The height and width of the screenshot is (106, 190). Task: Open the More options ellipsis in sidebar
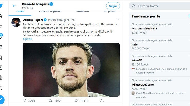pos(1,88)
